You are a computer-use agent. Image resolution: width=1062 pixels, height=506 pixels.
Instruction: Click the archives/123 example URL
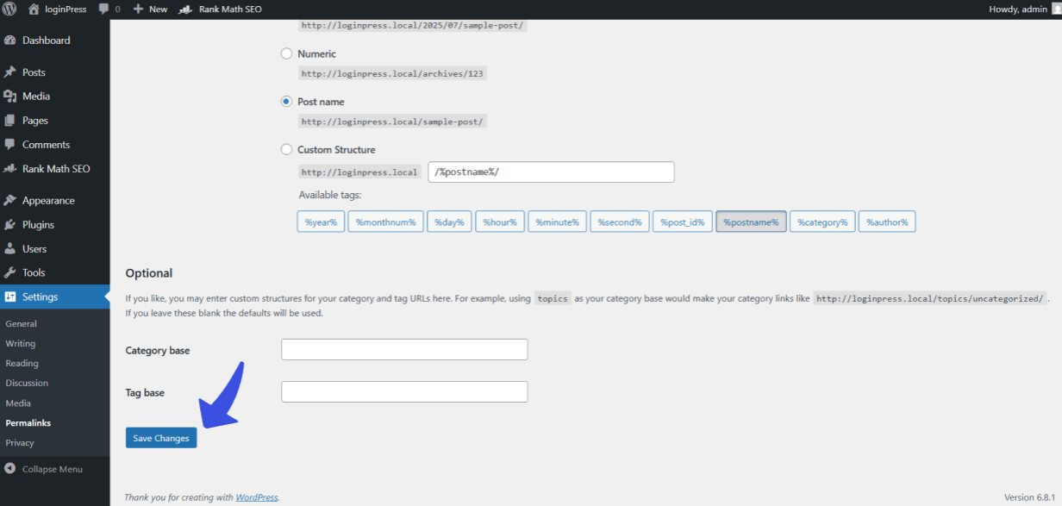(x=393, y=74)
